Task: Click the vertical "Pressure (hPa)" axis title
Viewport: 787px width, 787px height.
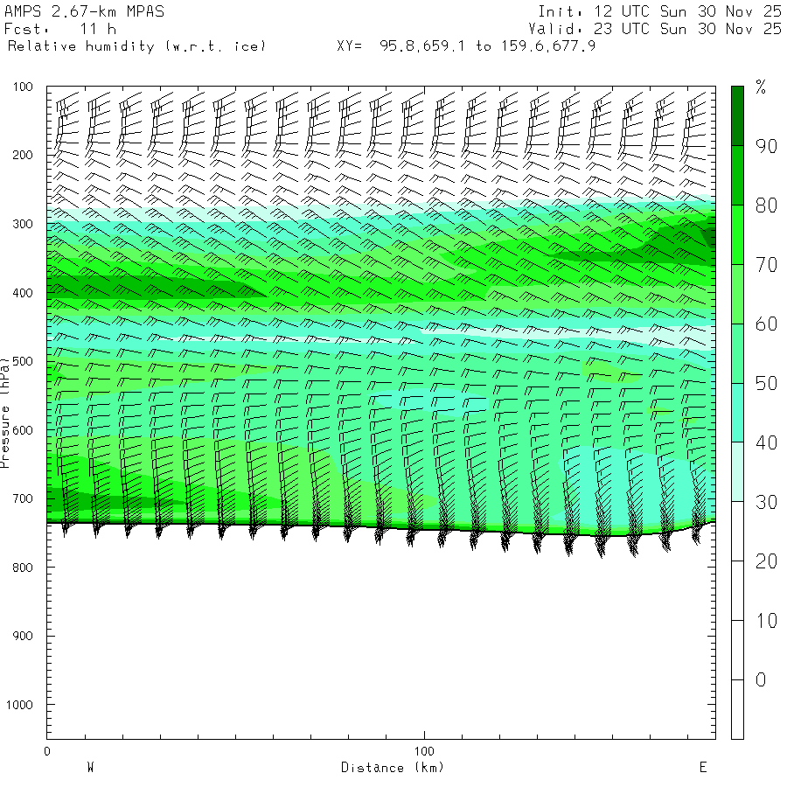Action: click(5, 413)
